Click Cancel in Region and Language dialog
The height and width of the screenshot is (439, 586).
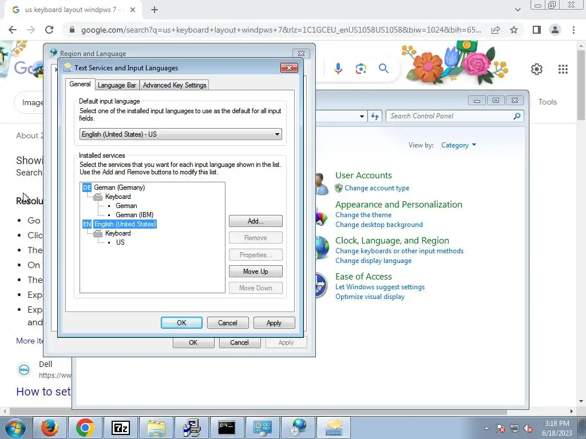[x=239, y=343]
